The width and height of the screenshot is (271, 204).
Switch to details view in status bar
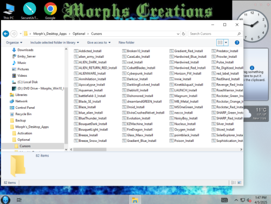coord(234,182)
